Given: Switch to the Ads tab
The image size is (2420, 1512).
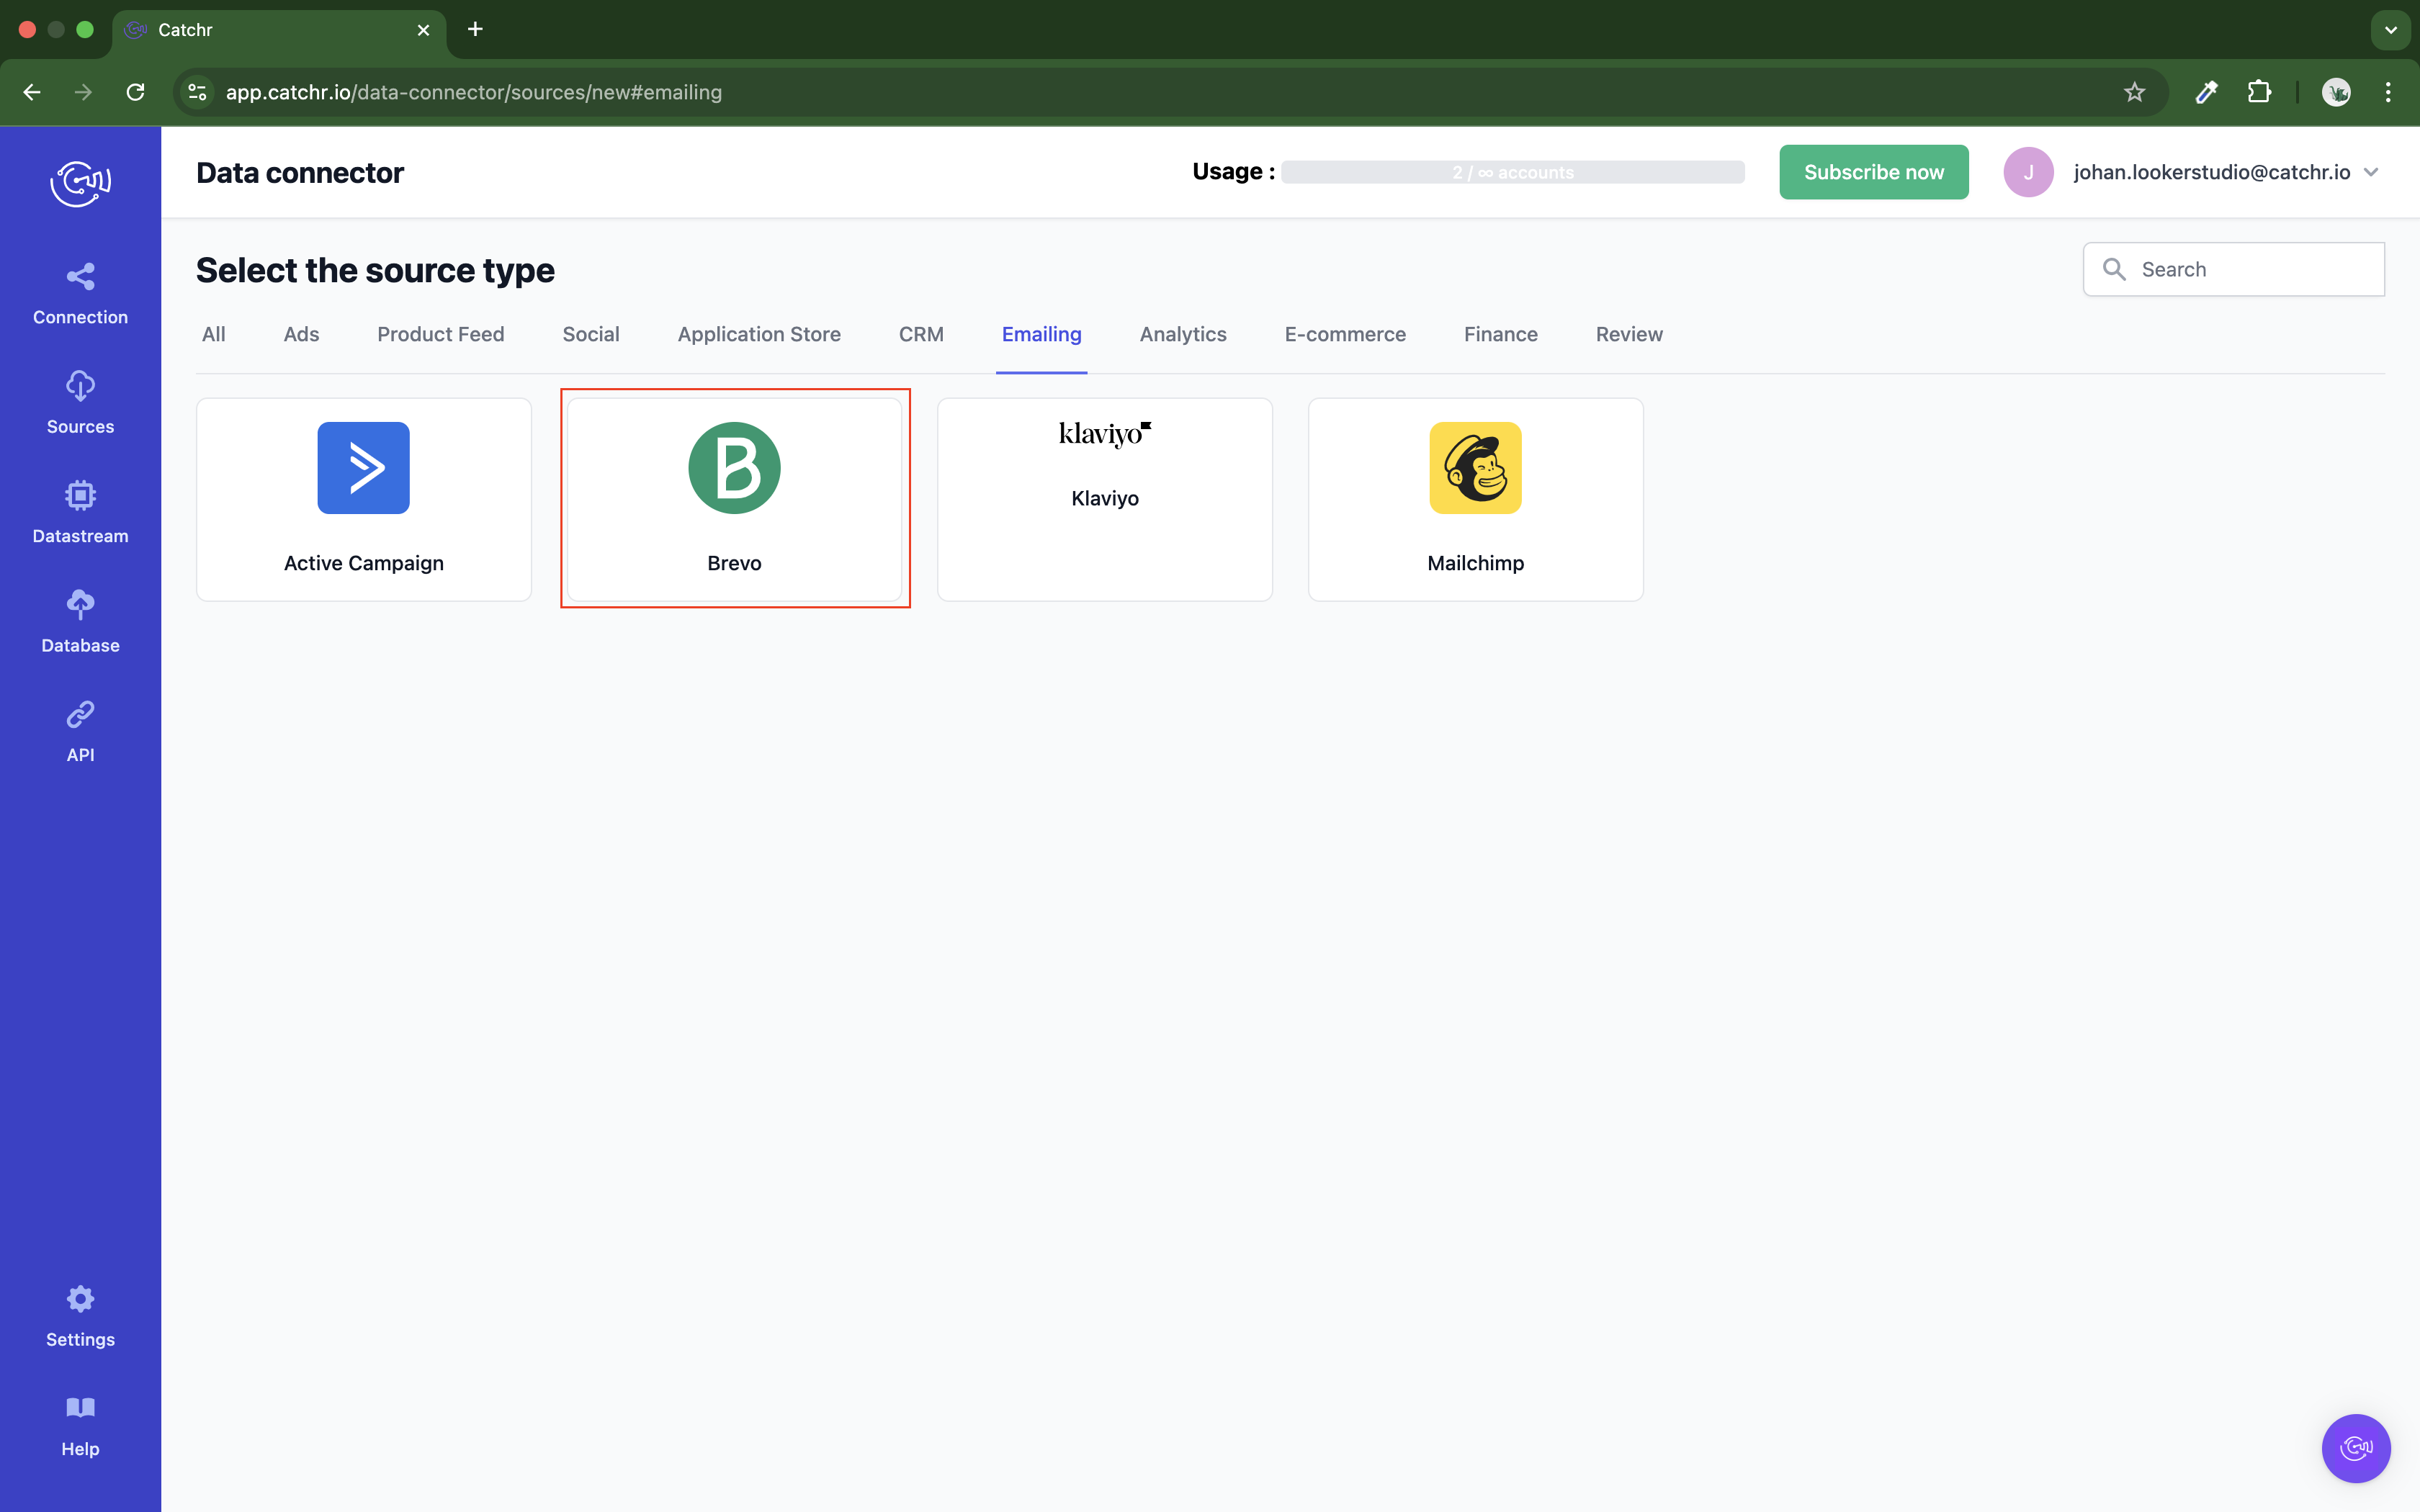Looking at the screenshot, I should 301,334.
